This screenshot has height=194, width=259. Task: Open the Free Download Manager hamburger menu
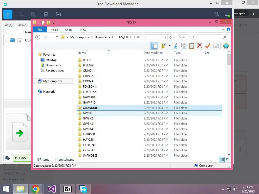click(227, 14)
